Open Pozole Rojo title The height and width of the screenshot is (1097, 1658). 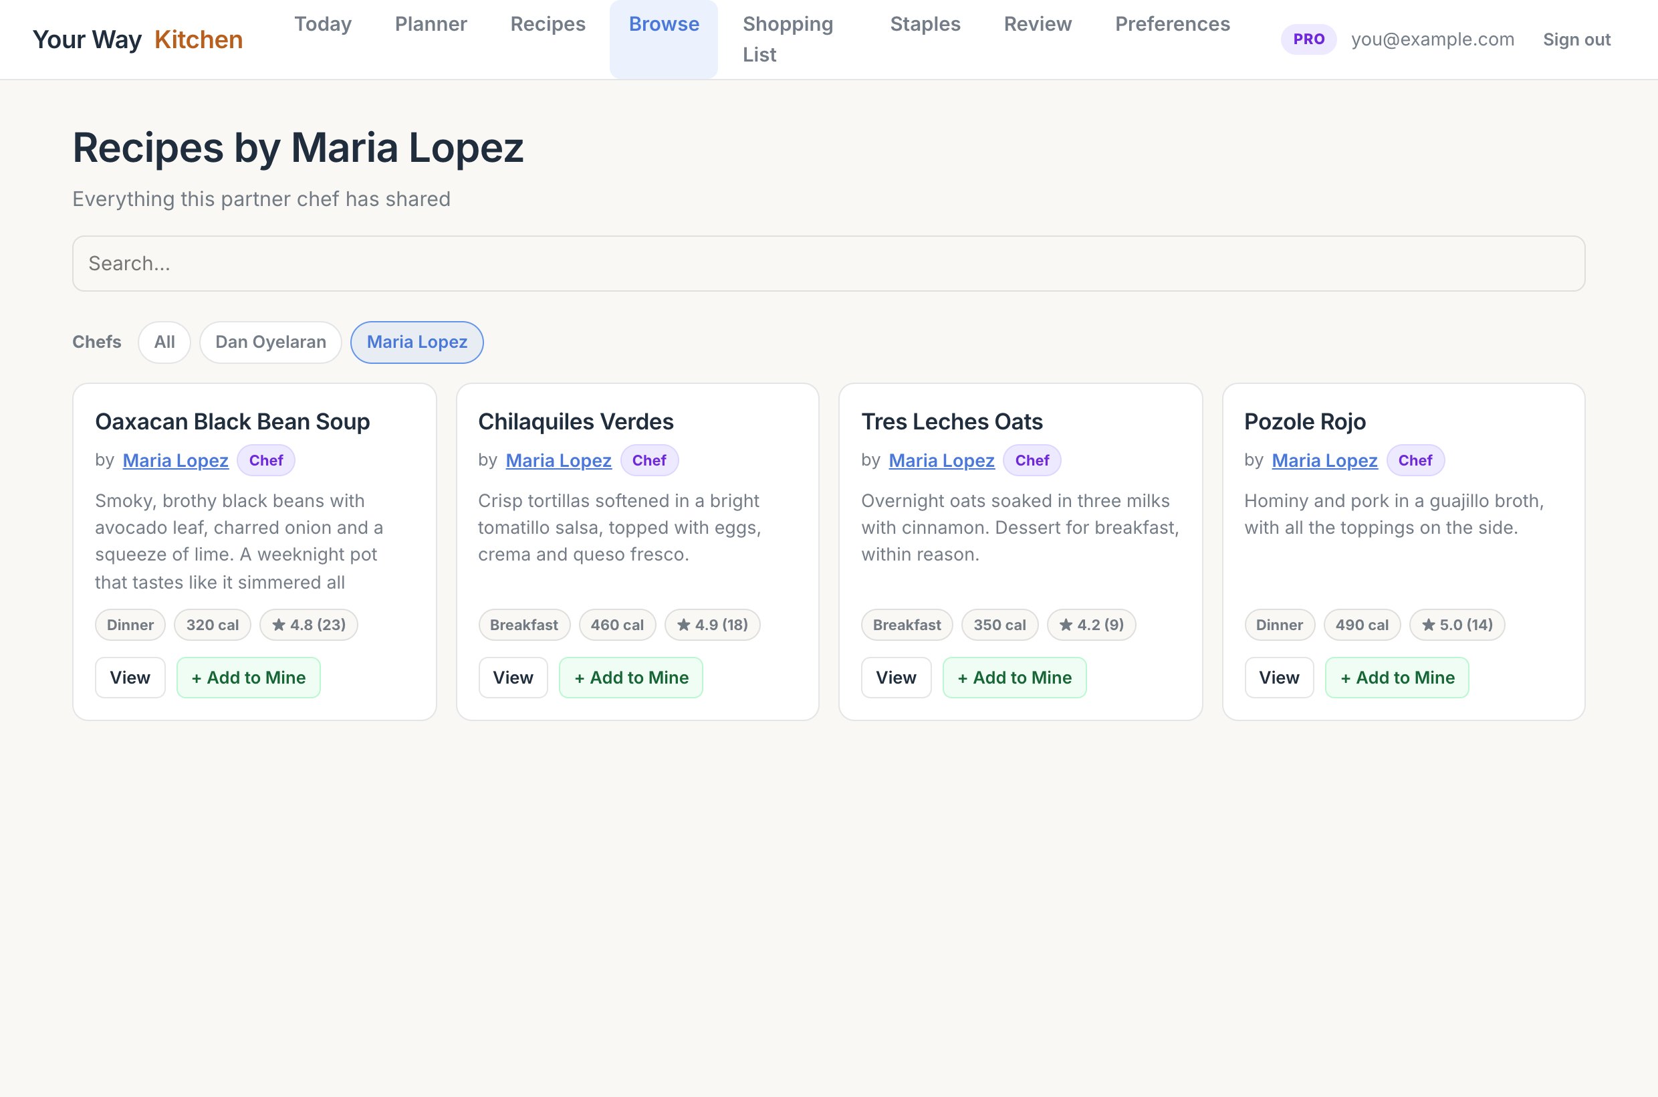tap(1305, 422)
